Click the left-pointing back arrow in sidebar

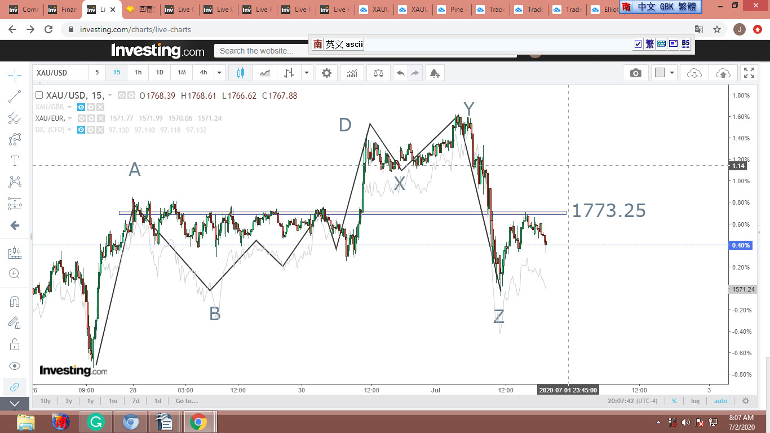pyautogui.click(x=15, y=226)
